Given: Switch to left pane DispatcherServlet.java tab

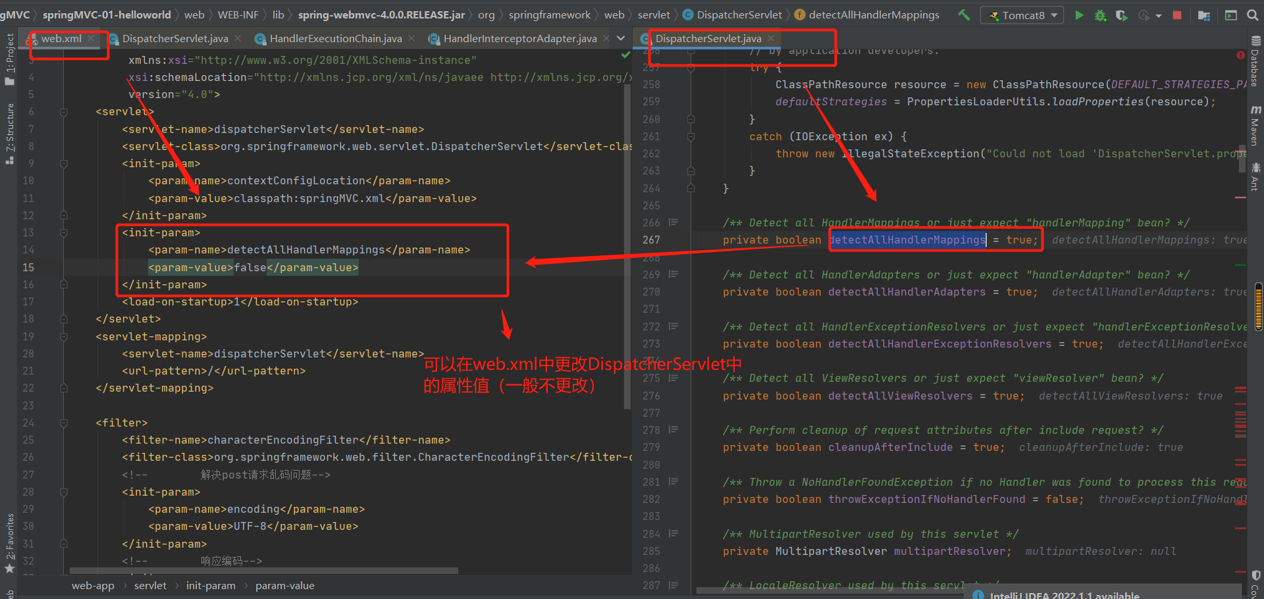Looking at the screenshot, I should click(174, 39).
